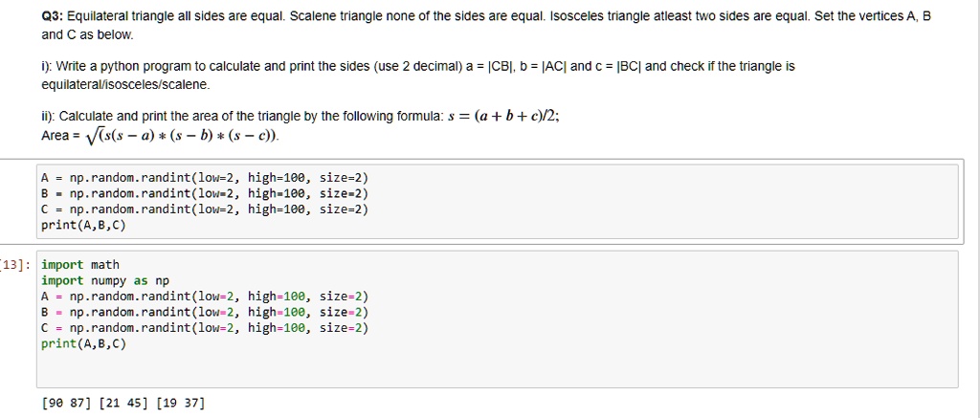Select the Q3 question heading text

point(486,17)
